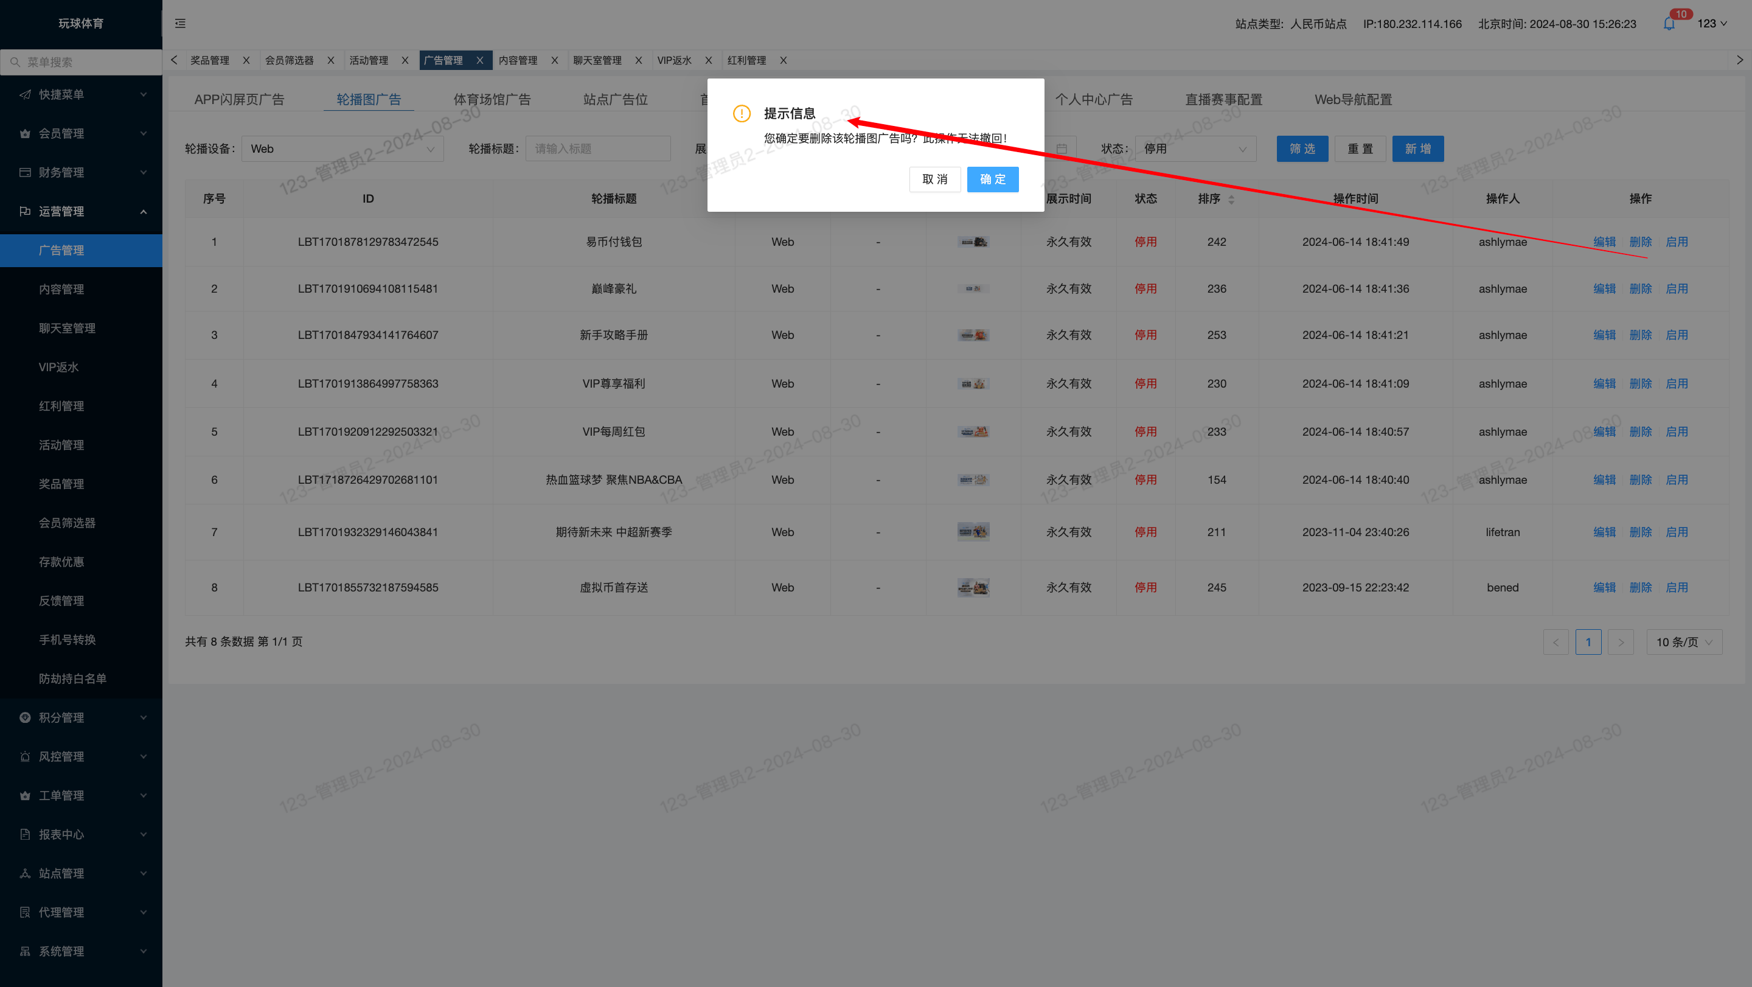Enable the 巅峰豪礼 carousel ad via 启用

coord(1677,288)
